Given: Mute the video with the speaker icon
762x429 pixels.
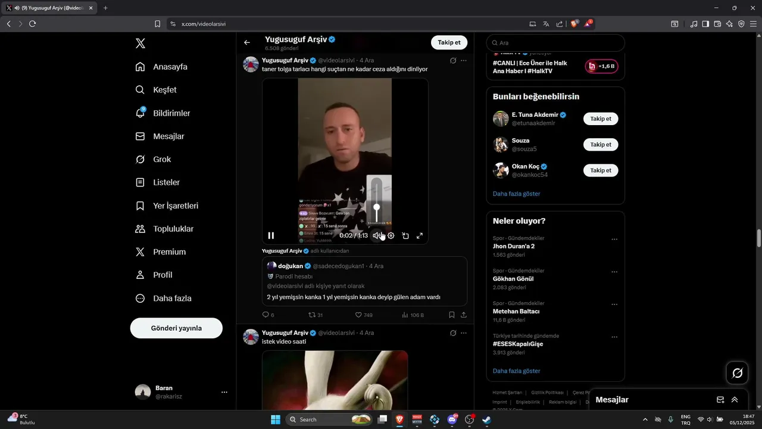Looking at the screenshot, I should coord(376,236).
